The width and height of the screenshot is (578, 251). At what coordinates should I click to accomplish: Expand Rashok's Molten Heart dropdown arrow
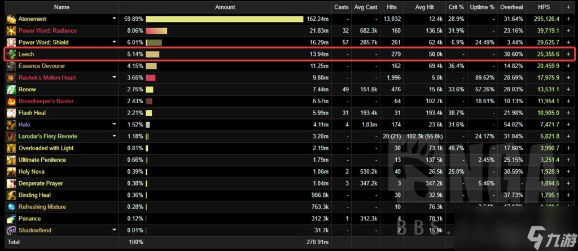(114, 77)
